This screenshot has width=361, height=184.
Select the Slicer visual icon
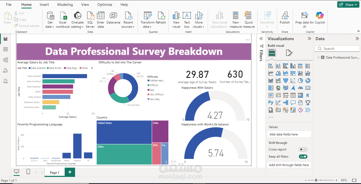tap(286, 95)
